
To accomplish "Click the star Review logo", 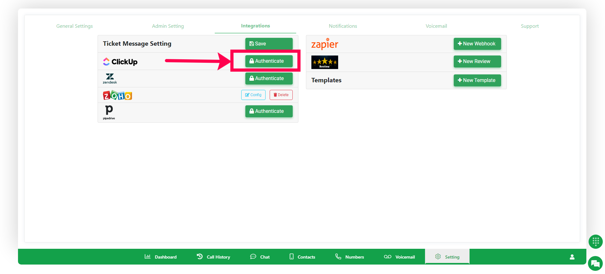I will coord(325,62).
